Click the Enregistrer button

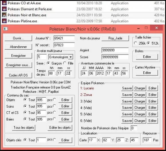(x=18, y=56)
